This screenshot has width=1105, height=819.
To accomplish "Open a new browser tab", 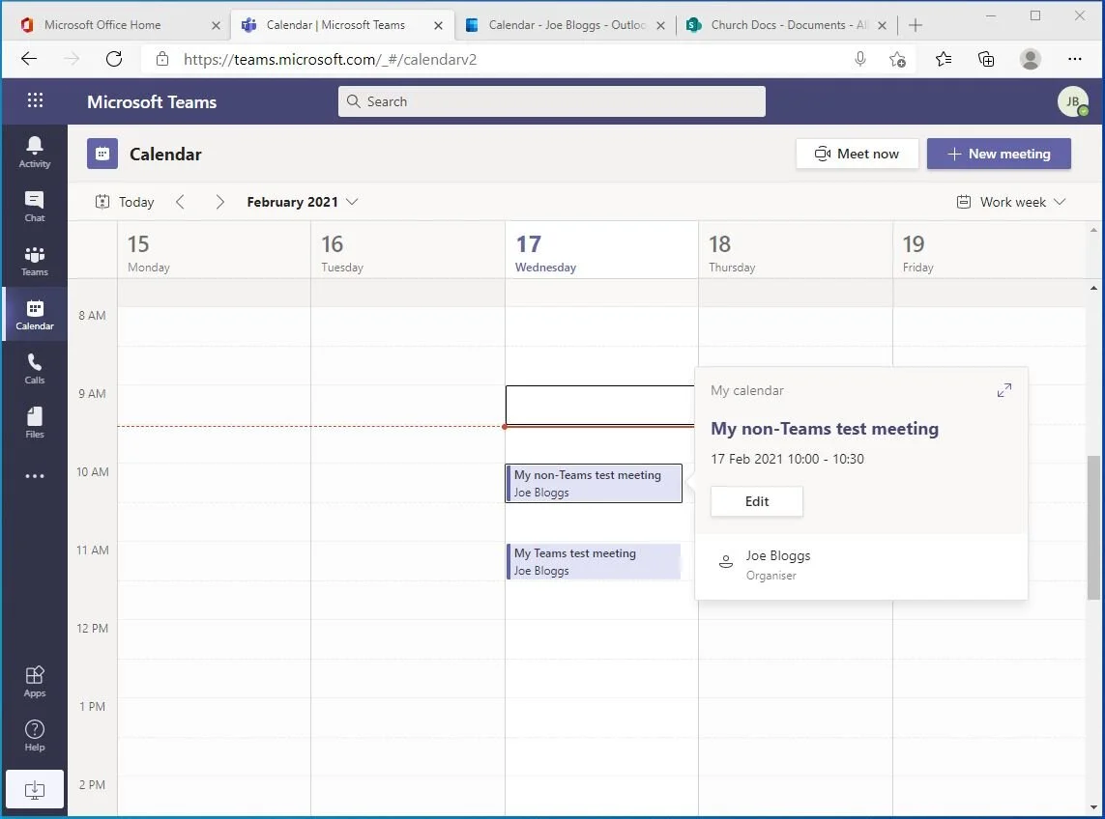I will click(x=916, y=25).
